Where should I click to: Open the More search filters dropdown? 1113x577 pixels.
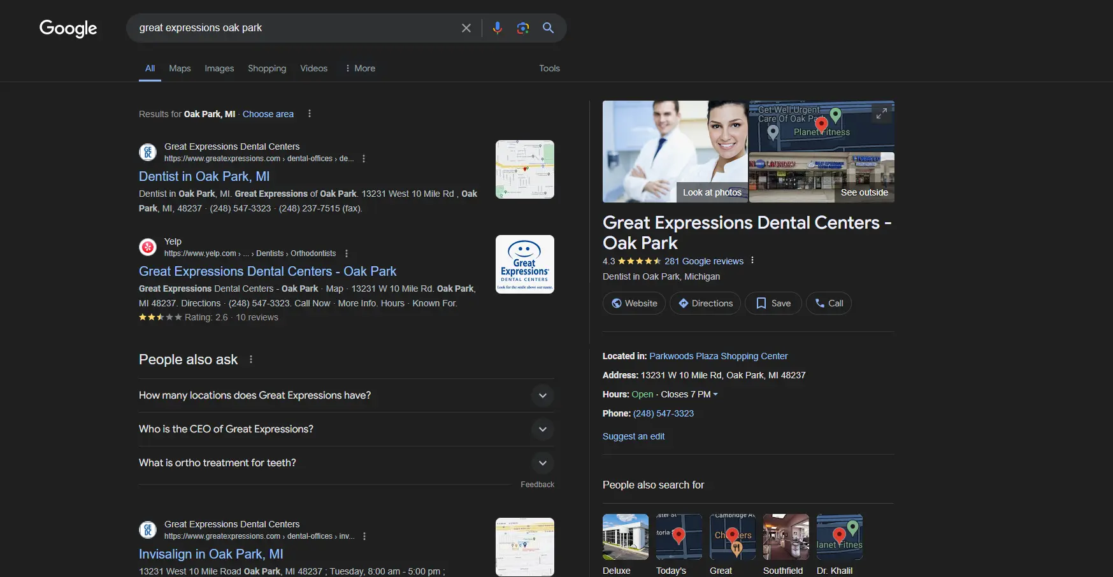click(x=360, y=68)
